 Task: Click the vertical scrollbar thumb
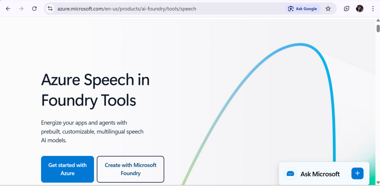click(378, 28)
